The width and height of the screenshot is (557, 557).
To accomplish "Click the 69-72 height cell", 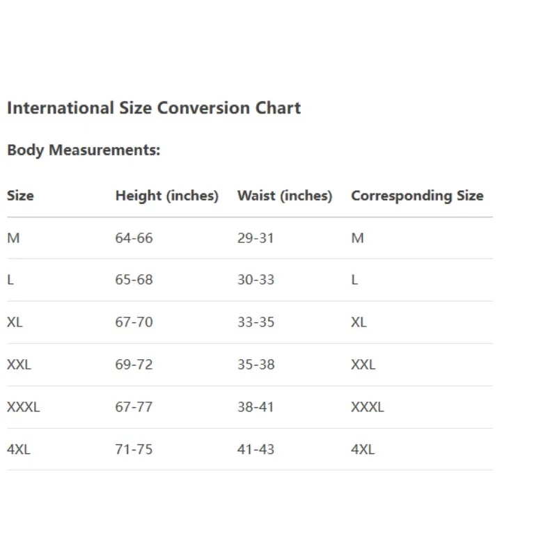I will tap(134, 365).
